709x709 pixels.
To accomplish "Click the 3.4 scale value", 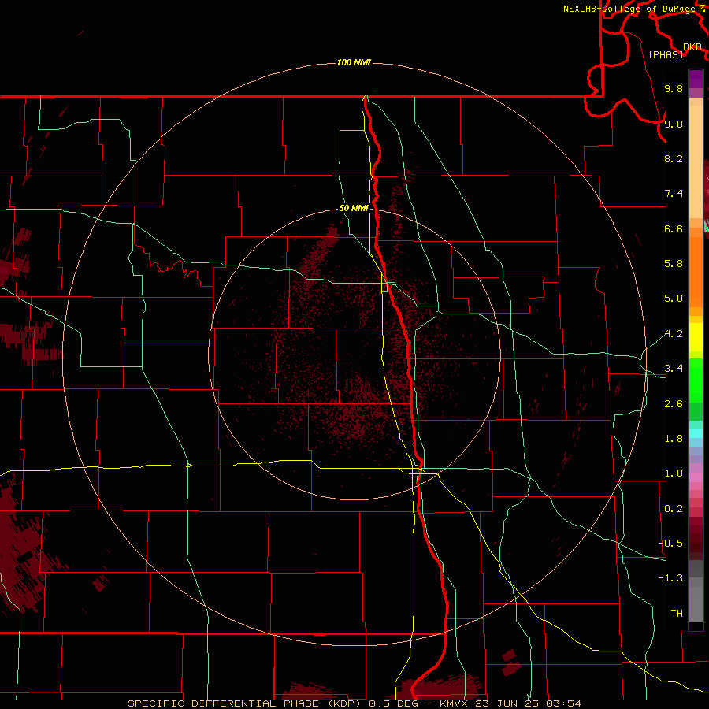I will (674, 369).
